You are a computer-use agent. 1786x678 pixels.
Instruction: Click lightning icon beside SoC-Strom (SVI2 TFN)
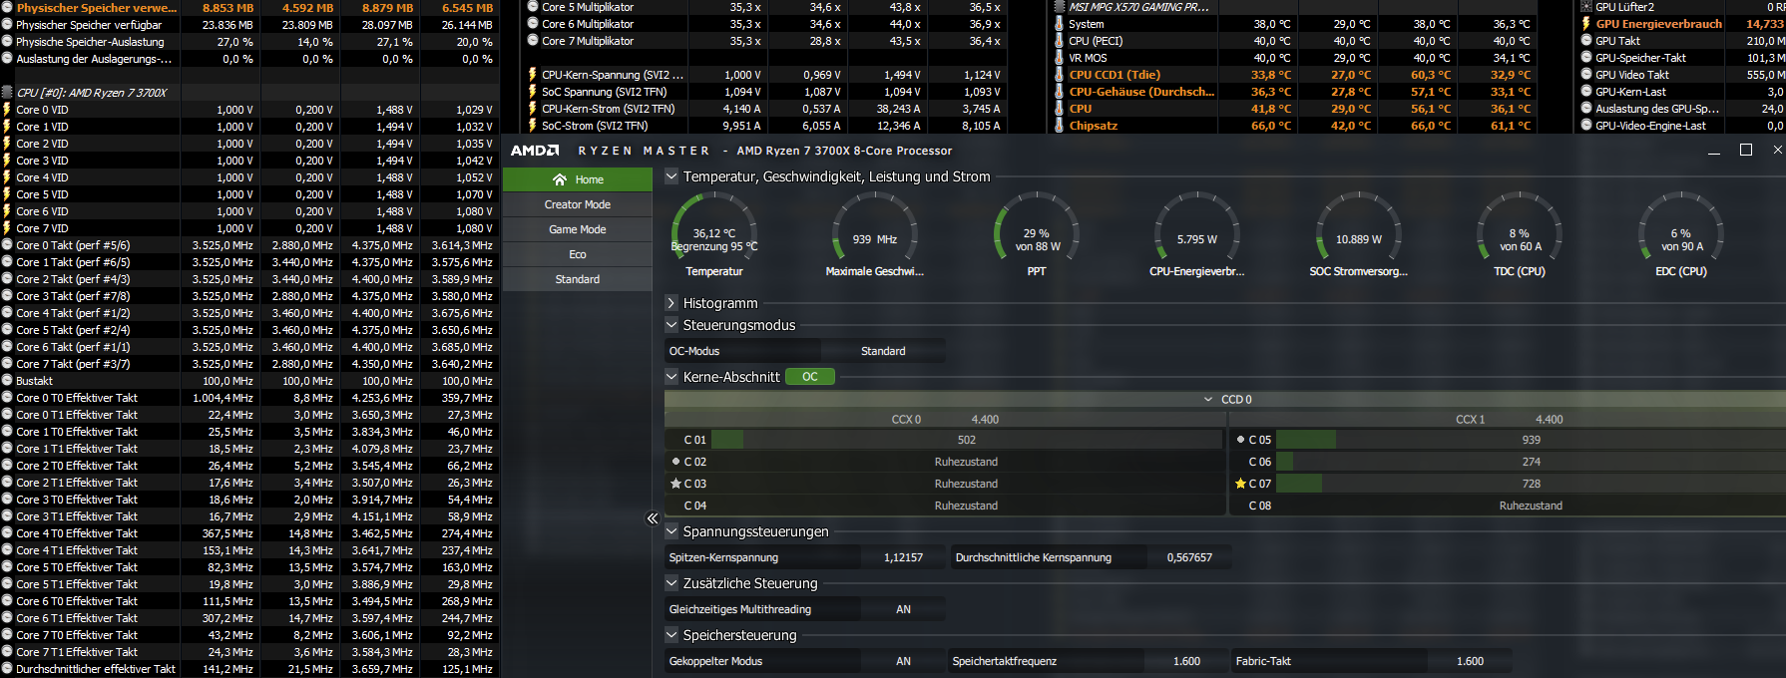pos(532,126)
